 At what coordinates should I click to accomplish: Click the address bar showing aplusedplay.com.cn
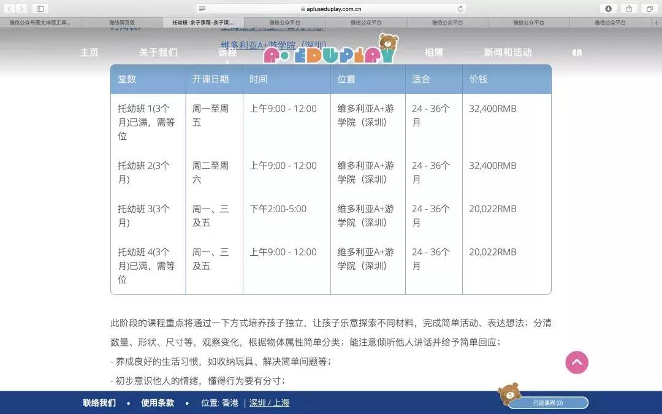click(x=331, y=9)
